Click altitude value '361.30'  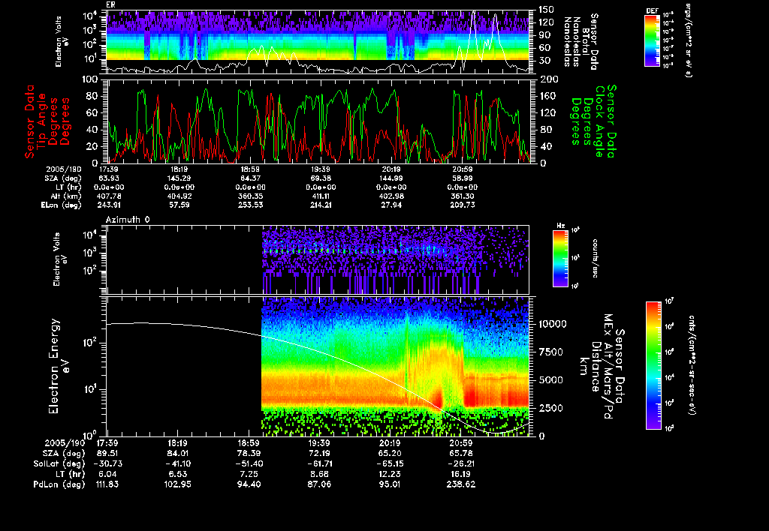[x=462, y=196]
